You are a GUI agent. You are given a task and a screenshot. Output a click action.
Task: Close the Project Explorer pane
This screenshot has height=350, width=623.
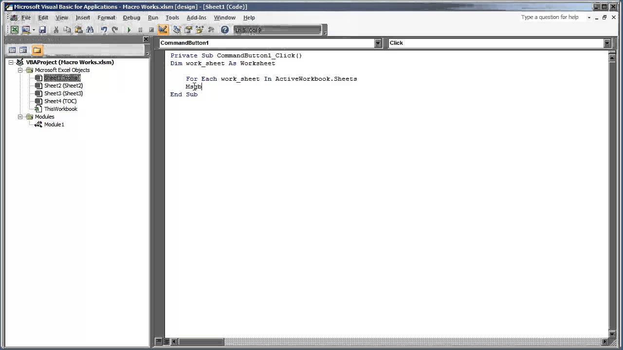click(x=146, y=39)
